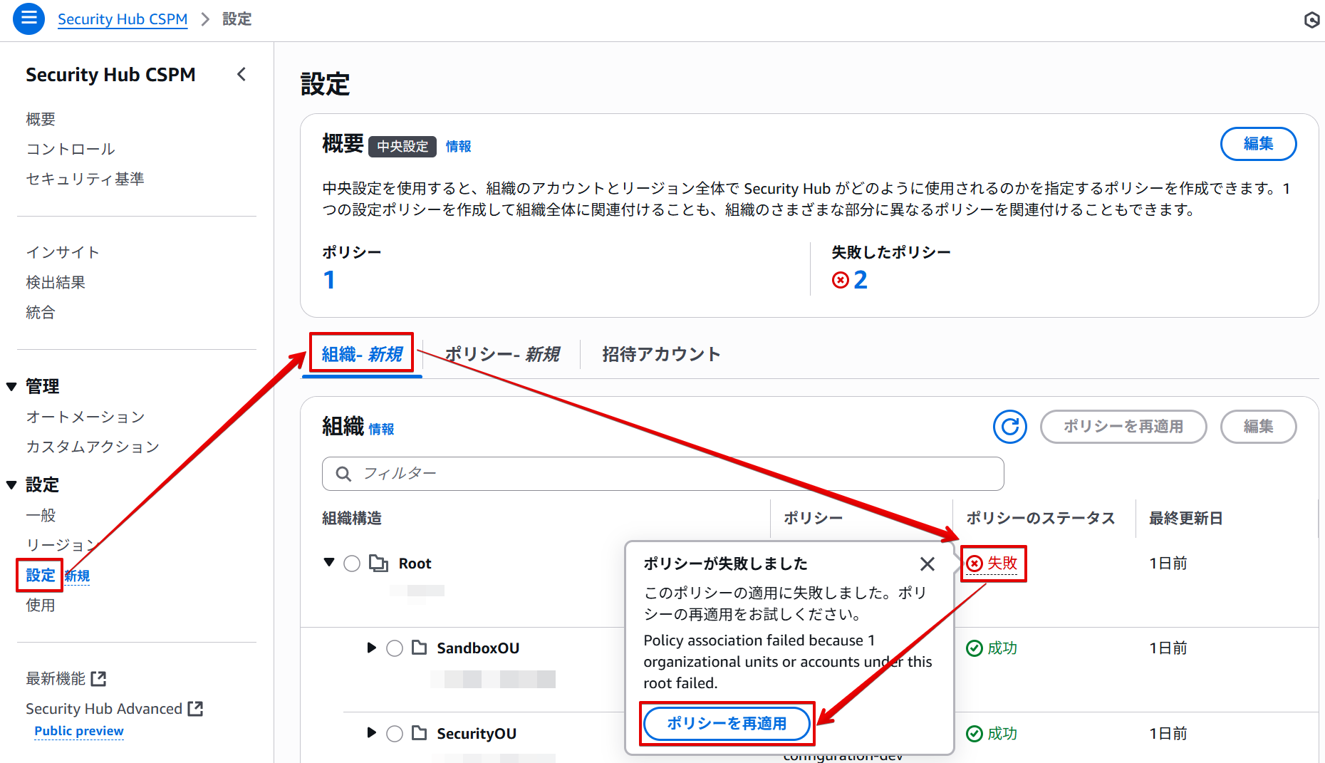Switch to the ポリシー - 新規 tab

502,354
